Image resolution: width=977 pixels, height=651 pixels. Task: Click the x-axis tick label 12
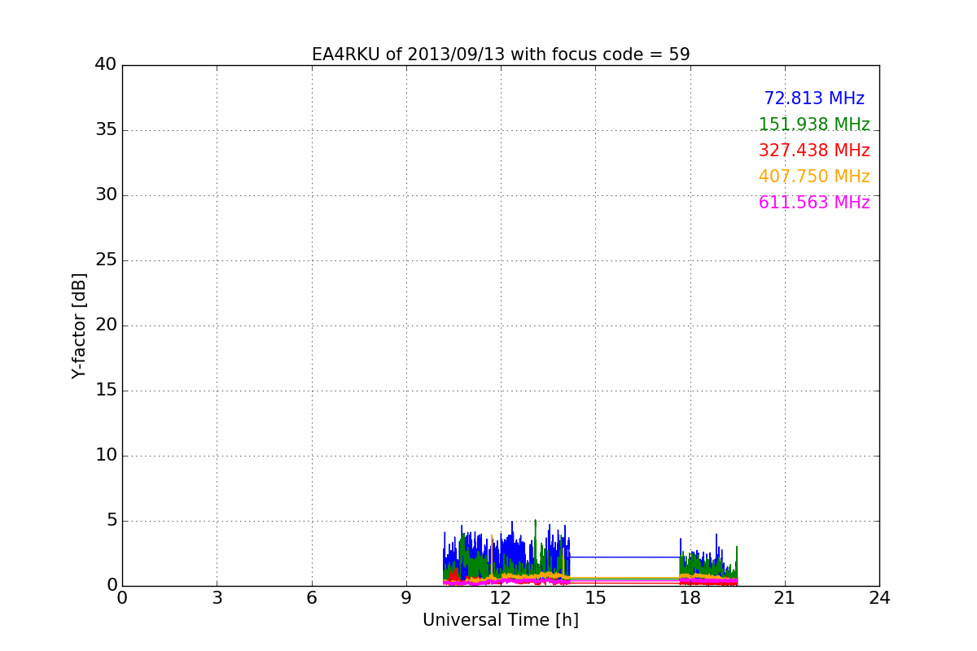point(501,597)
